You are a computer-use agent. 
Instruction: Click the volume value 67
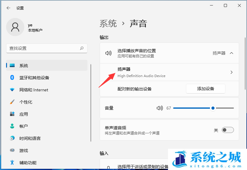(169, 108)
